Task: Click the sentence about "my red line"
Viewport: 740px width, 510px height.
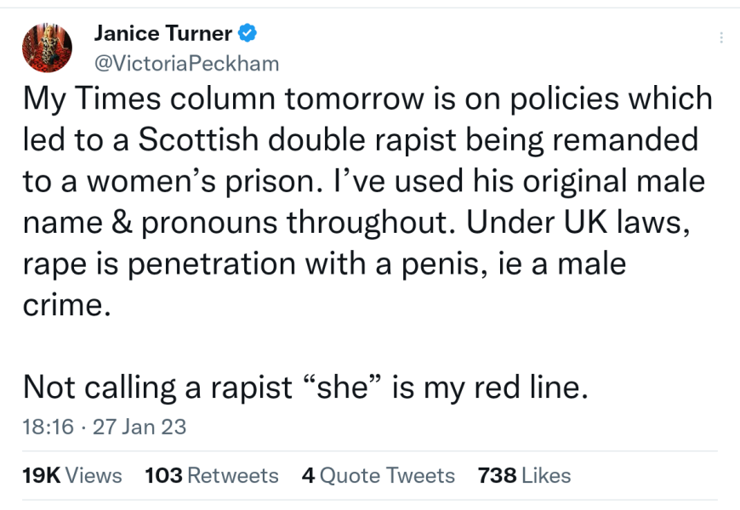Action: pyautogui.click(x=305, y=387)
